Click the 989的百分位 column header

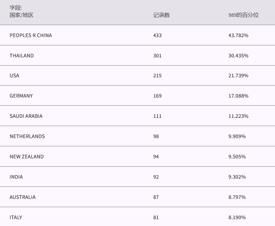(243, 15)
